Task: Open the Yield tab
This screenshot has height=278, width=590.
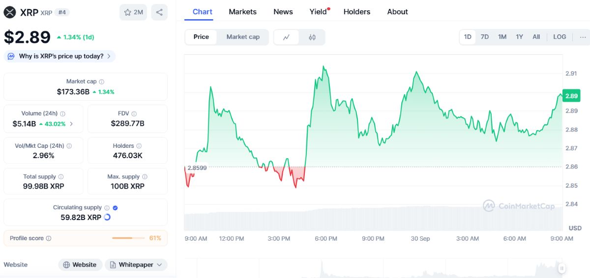Action: (x=319, y=12)
